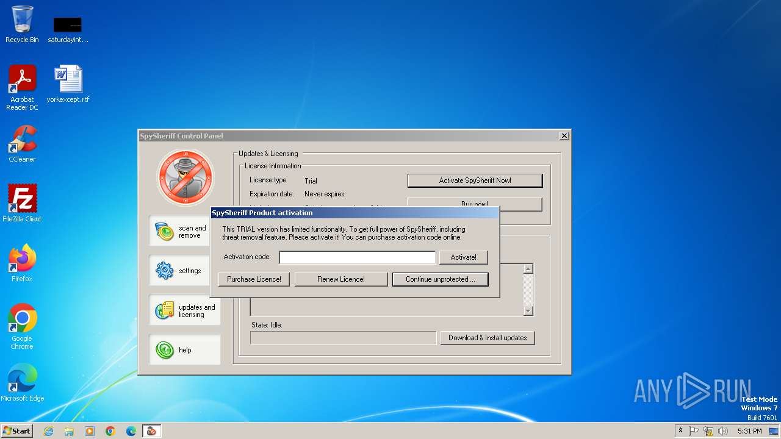Open the Windows Start menu
781x439 pixels.
point(17,430)
